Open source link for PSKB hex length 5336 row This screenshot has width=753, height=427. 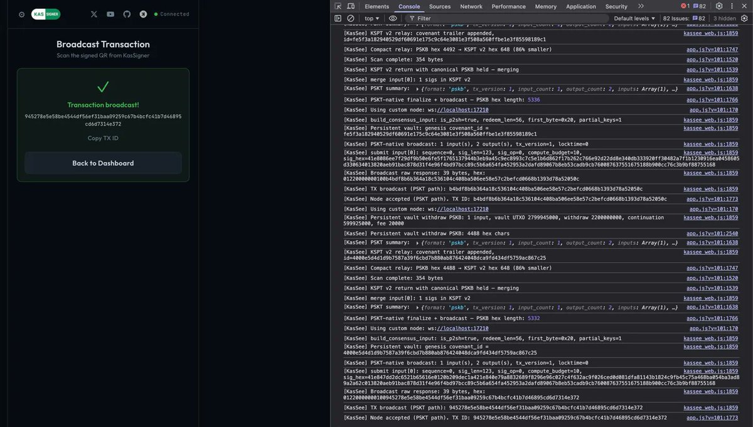pos(712,100)
